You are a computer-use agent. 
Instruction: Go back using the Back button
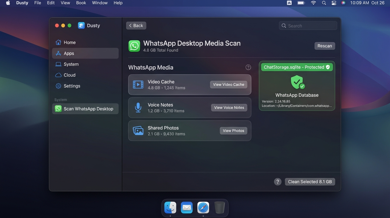[136, 26]
